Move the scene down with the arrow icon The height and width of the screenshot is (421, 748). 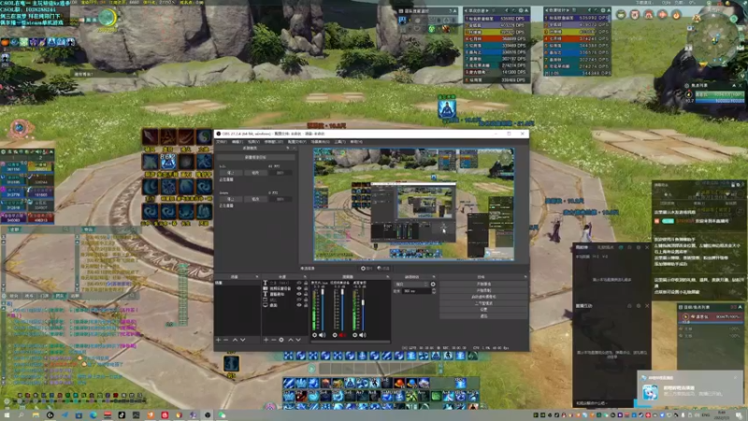[243, 340]
